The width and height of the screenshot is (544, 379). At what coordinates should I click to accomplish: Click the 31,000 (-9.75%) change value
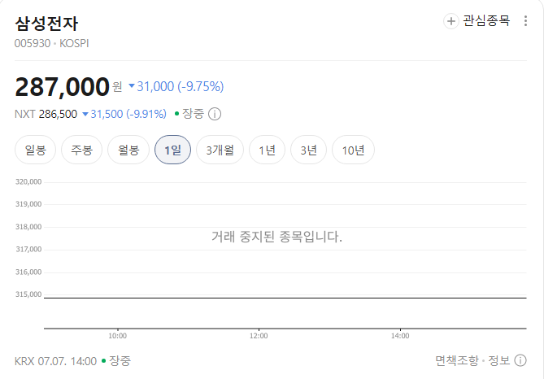(176, 86)
